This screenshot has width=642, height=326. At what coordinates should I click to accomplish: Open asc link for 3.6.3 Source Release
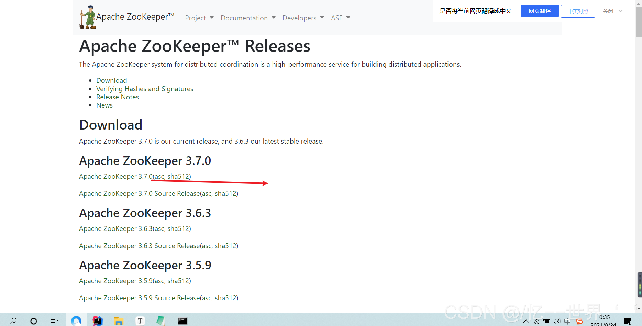click(x=206, y=246)
